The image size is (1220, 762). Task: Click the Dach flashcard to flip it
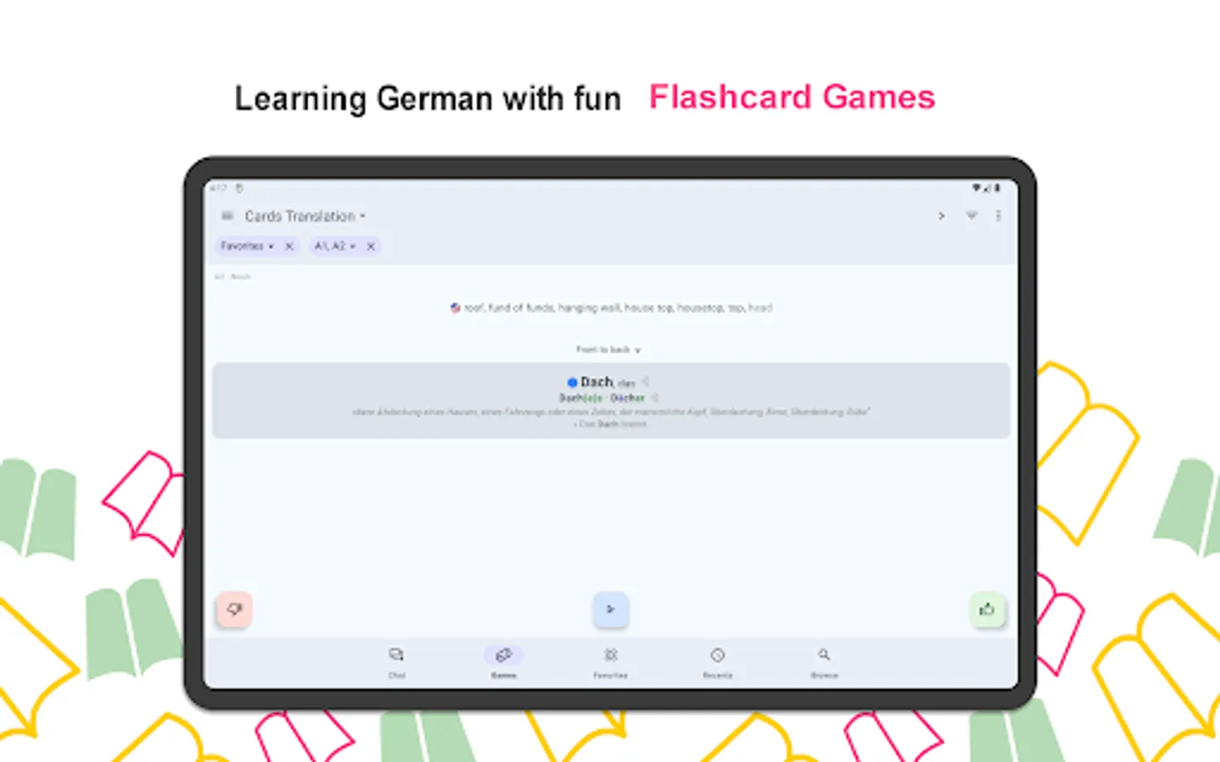[x=611, y=400]
